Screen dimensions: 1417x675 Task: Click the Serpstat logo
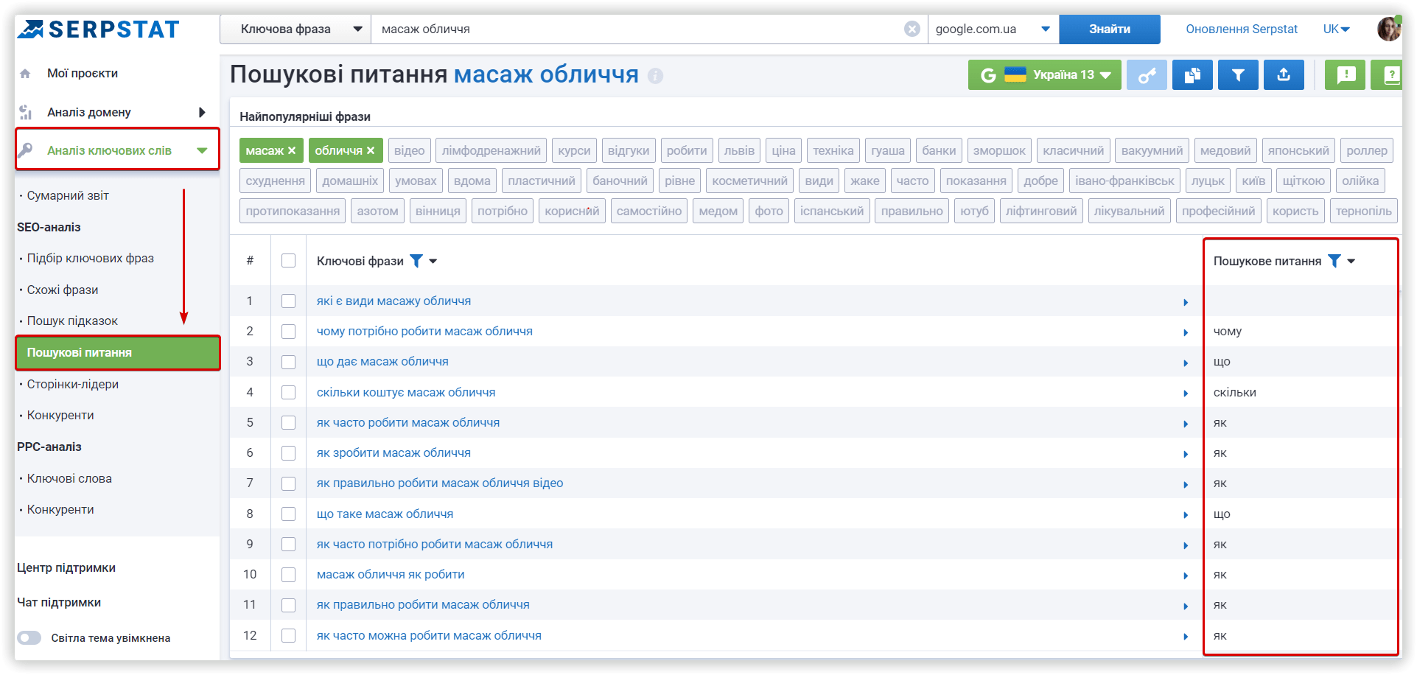coord(99,29)
